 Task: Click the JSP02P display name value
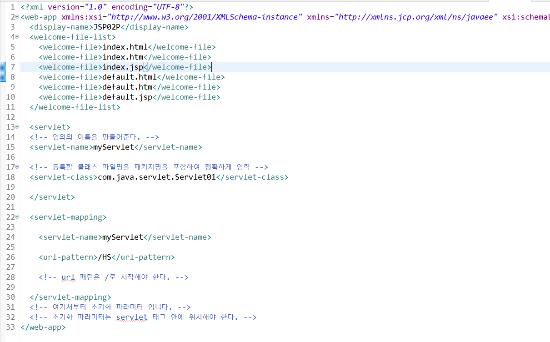(x=107, y=27)
